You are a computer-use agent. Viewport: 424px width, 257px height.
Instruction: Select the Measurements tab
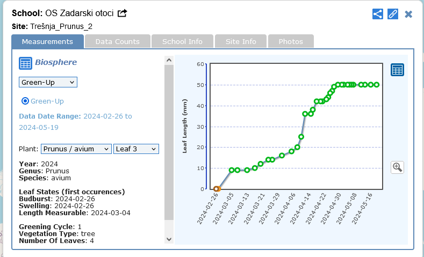coord(47,41)
